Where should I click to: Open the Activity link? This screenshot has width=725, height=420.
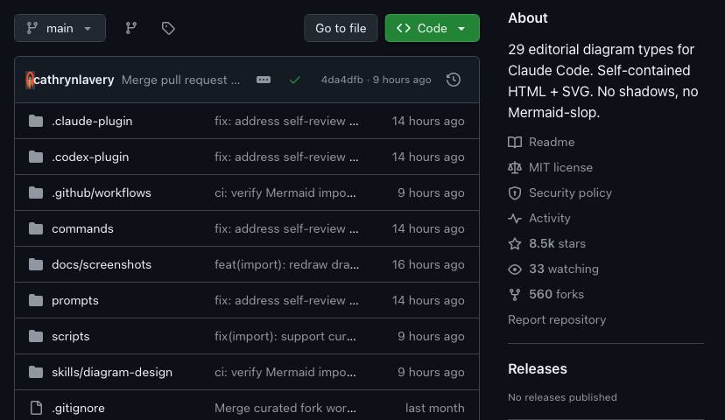pyautogui.click(x=549, y=218)
